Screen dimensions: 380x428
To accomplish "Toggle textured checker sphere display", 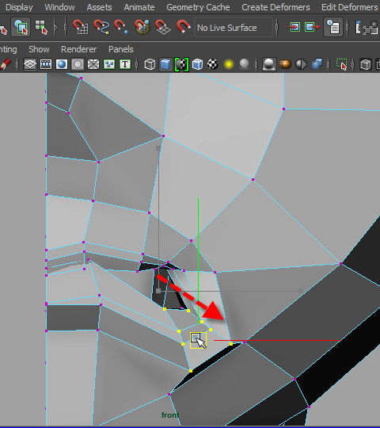I will tap(213, 64).
